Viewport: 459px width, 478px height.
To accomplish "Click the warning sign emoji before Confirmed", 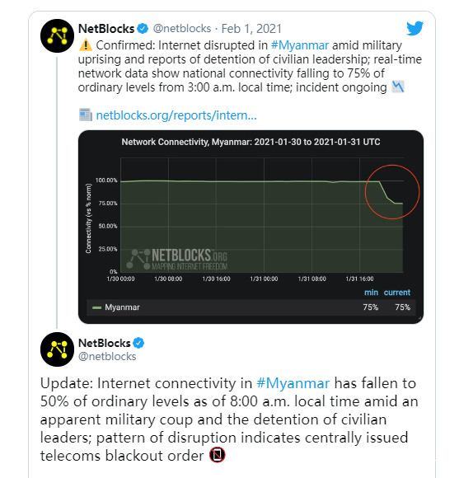I will click(86, 45).
